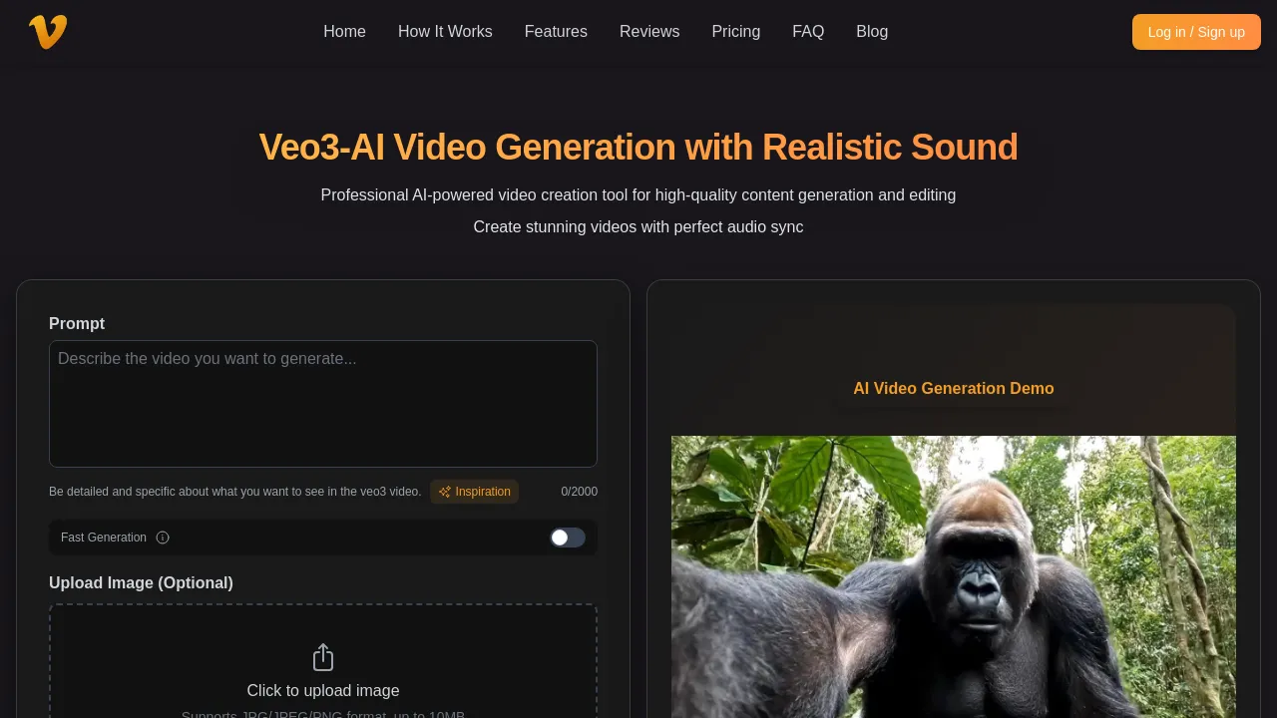Click the 'Fast Generation' label
Image resolution: width=1277 pixels, height=718 pixels.
click(104, 538)
